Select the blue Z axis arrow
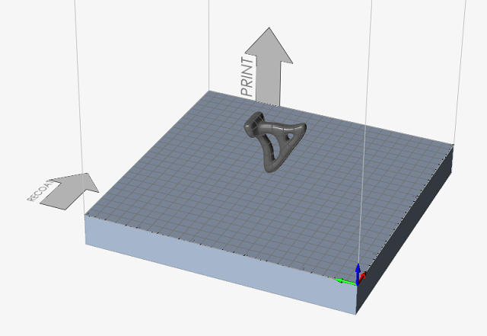The image size is (487, 336). click(358, 270)
